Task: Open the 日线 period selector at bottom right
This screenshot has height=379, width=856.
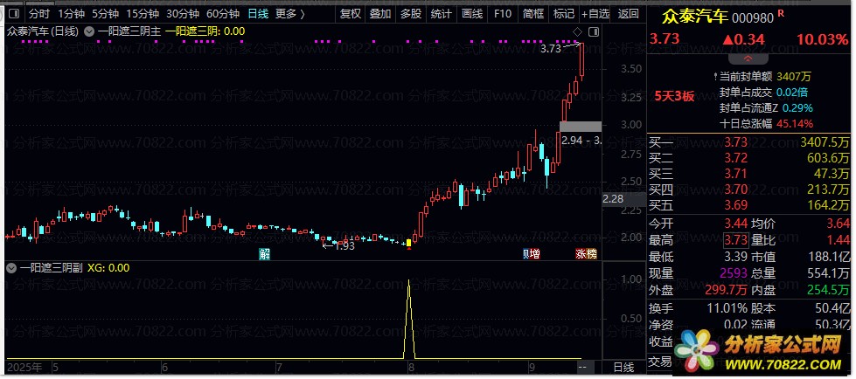Action: [623, 368]
